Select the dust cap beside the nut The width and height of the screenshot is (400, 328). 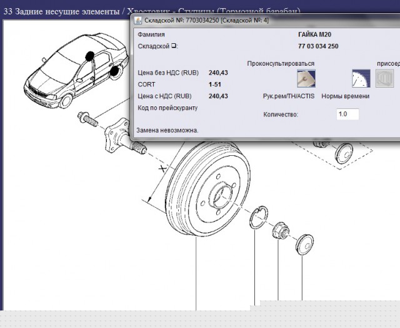[x=304, y=244]
